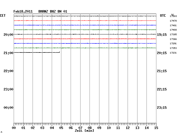Click the "19:15" UTC time label

[162, 35]
